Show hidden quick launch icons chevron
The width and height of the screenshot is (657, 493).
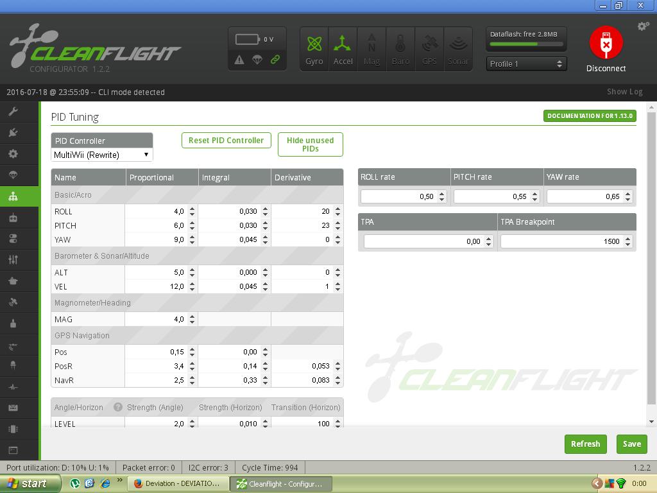click(120, 480)
